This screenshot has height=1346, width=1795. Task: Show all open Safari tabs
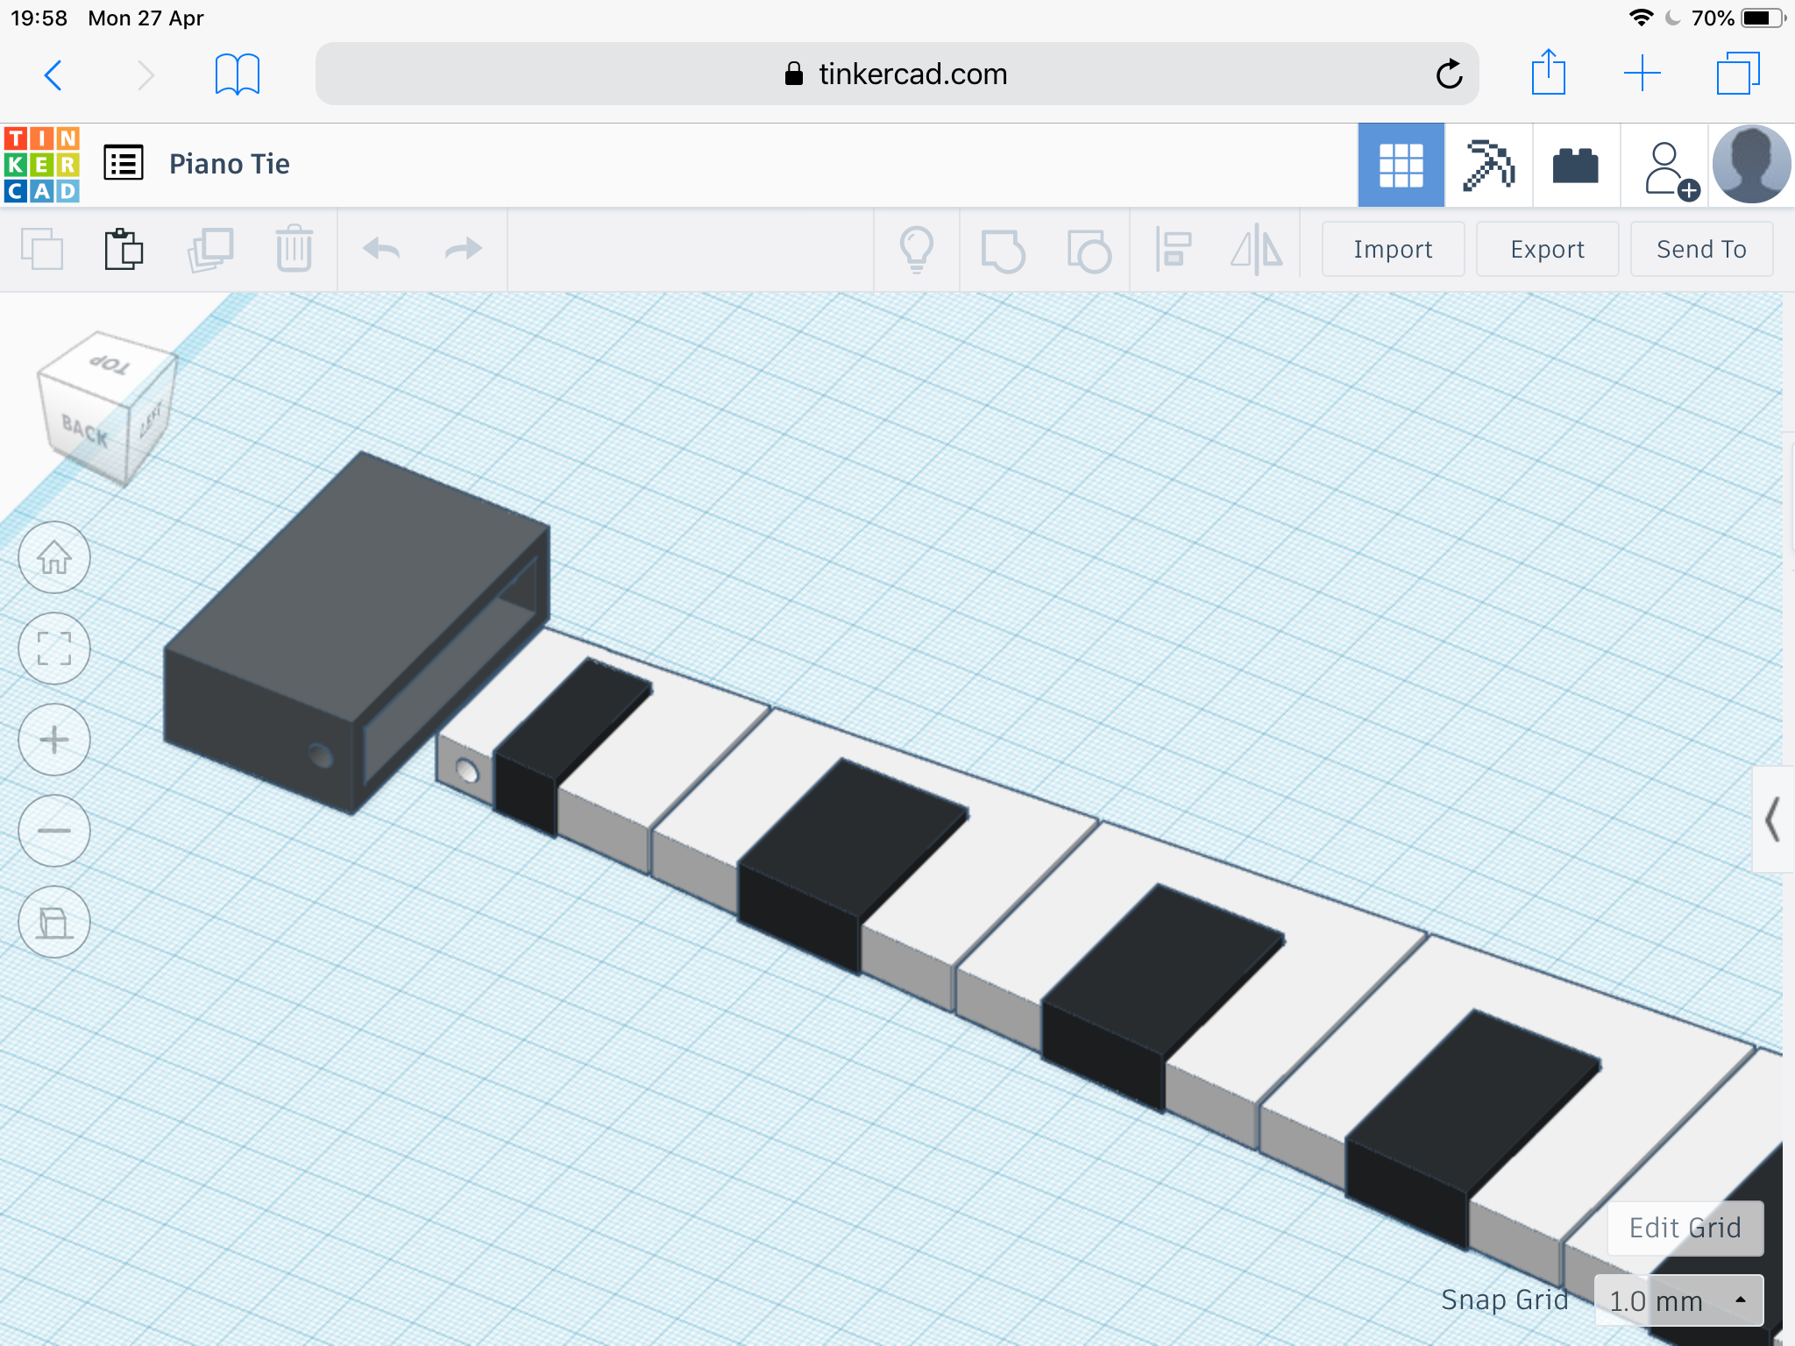[1738, 74]
